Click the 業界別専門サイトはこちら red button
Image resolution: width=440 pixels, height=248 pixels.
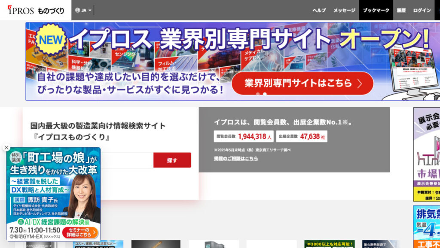coord(302,83)
